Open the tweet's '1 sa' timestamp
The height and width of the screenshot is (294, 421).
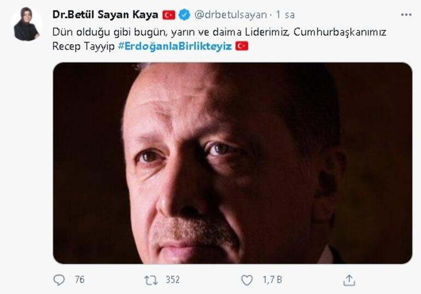tap(285, 15)
